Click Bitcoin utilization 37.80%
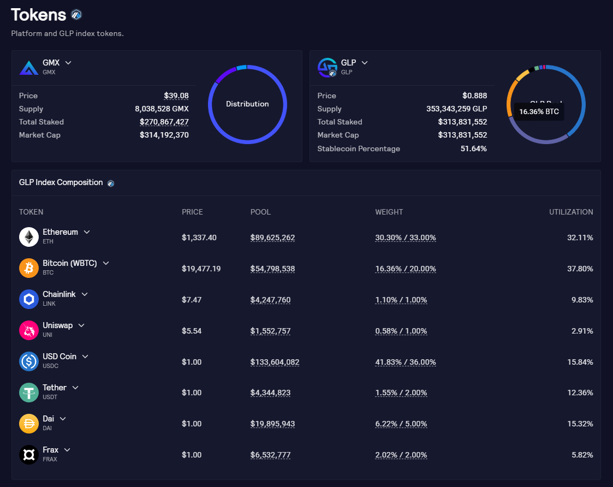This screenshot has width=613, height=487. 580,269
